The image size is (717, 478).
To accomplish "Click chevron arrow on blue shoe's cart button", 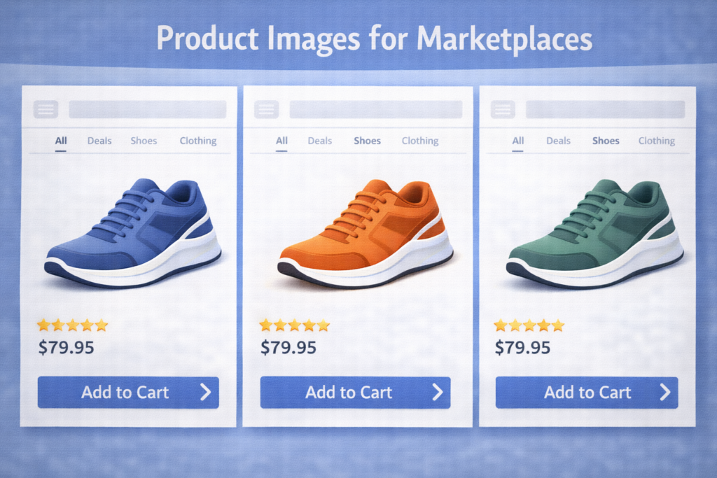I will (x=206, y=392).
